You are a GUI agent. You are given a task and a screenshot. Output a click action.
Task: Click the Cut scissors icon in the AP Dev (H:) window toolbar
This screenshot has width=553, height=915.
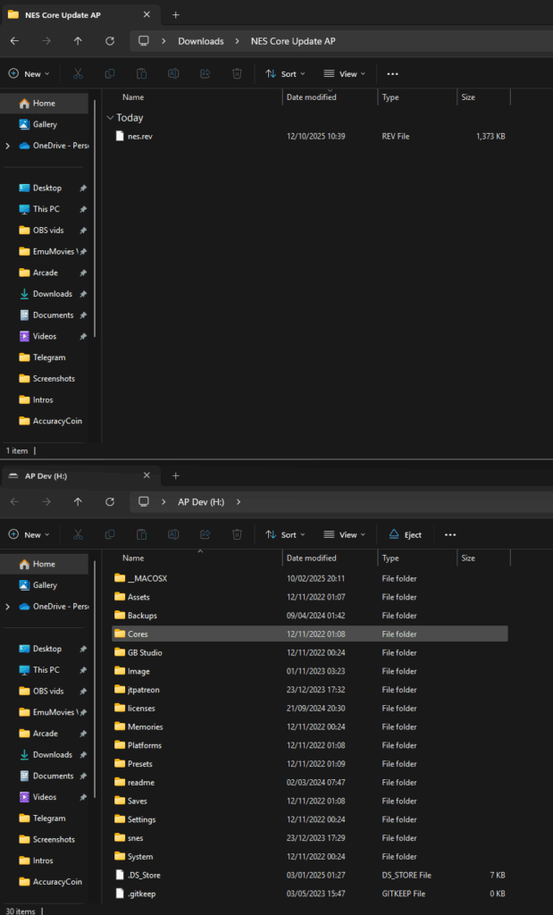pos(78,535)
